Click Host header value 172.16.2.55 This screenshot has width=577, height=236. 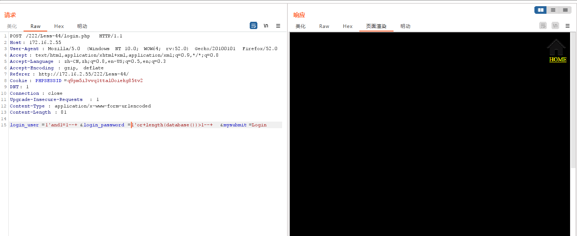[45, 42]
